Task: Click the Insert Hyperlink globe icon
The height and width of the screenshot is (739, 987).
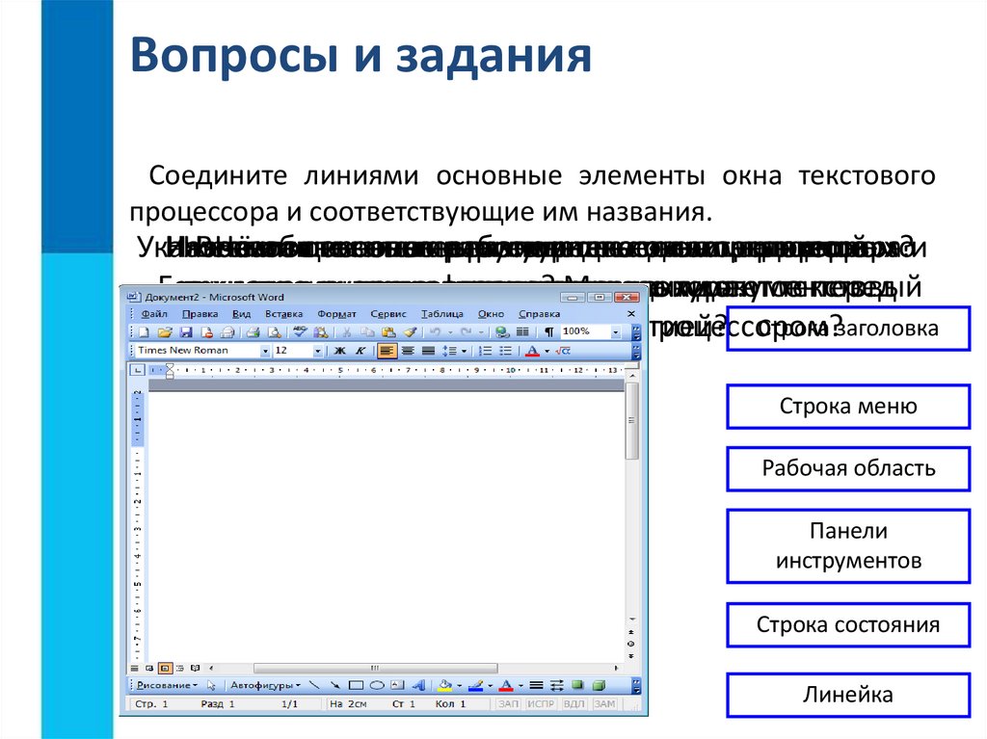Action: tap(501, 331)
